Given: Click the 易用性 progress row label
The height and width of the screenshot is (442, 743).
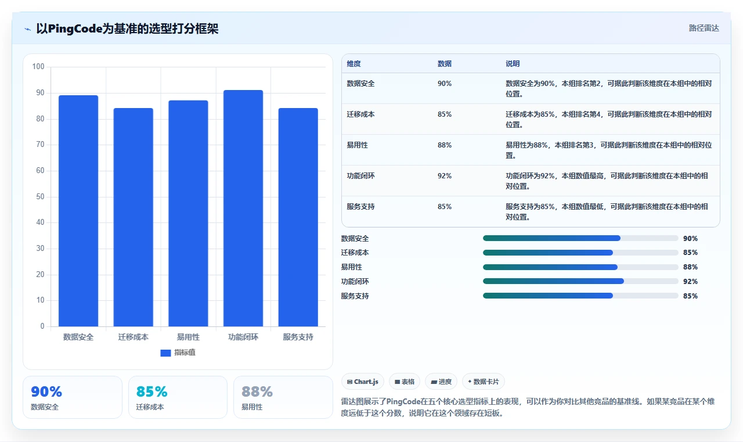Looking at the screenshot, I should coord(351,267).
